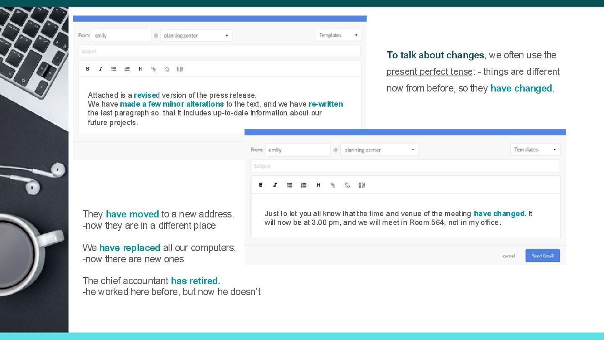Open Templates dropdown in press release email
604x340 pixels.
point(338,35)
